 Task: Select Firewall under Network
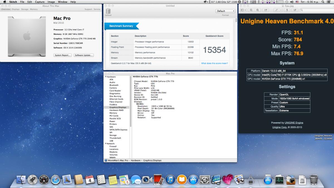[113, 147]
